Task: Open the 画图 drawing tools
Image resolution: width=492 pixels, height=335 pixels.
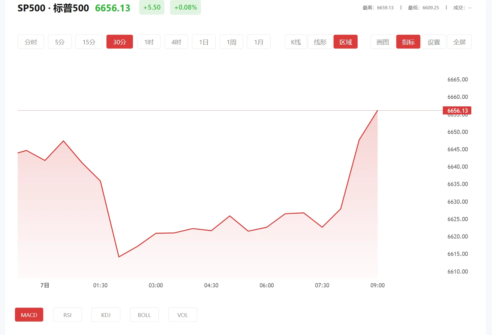Action: tap(382, 42)
